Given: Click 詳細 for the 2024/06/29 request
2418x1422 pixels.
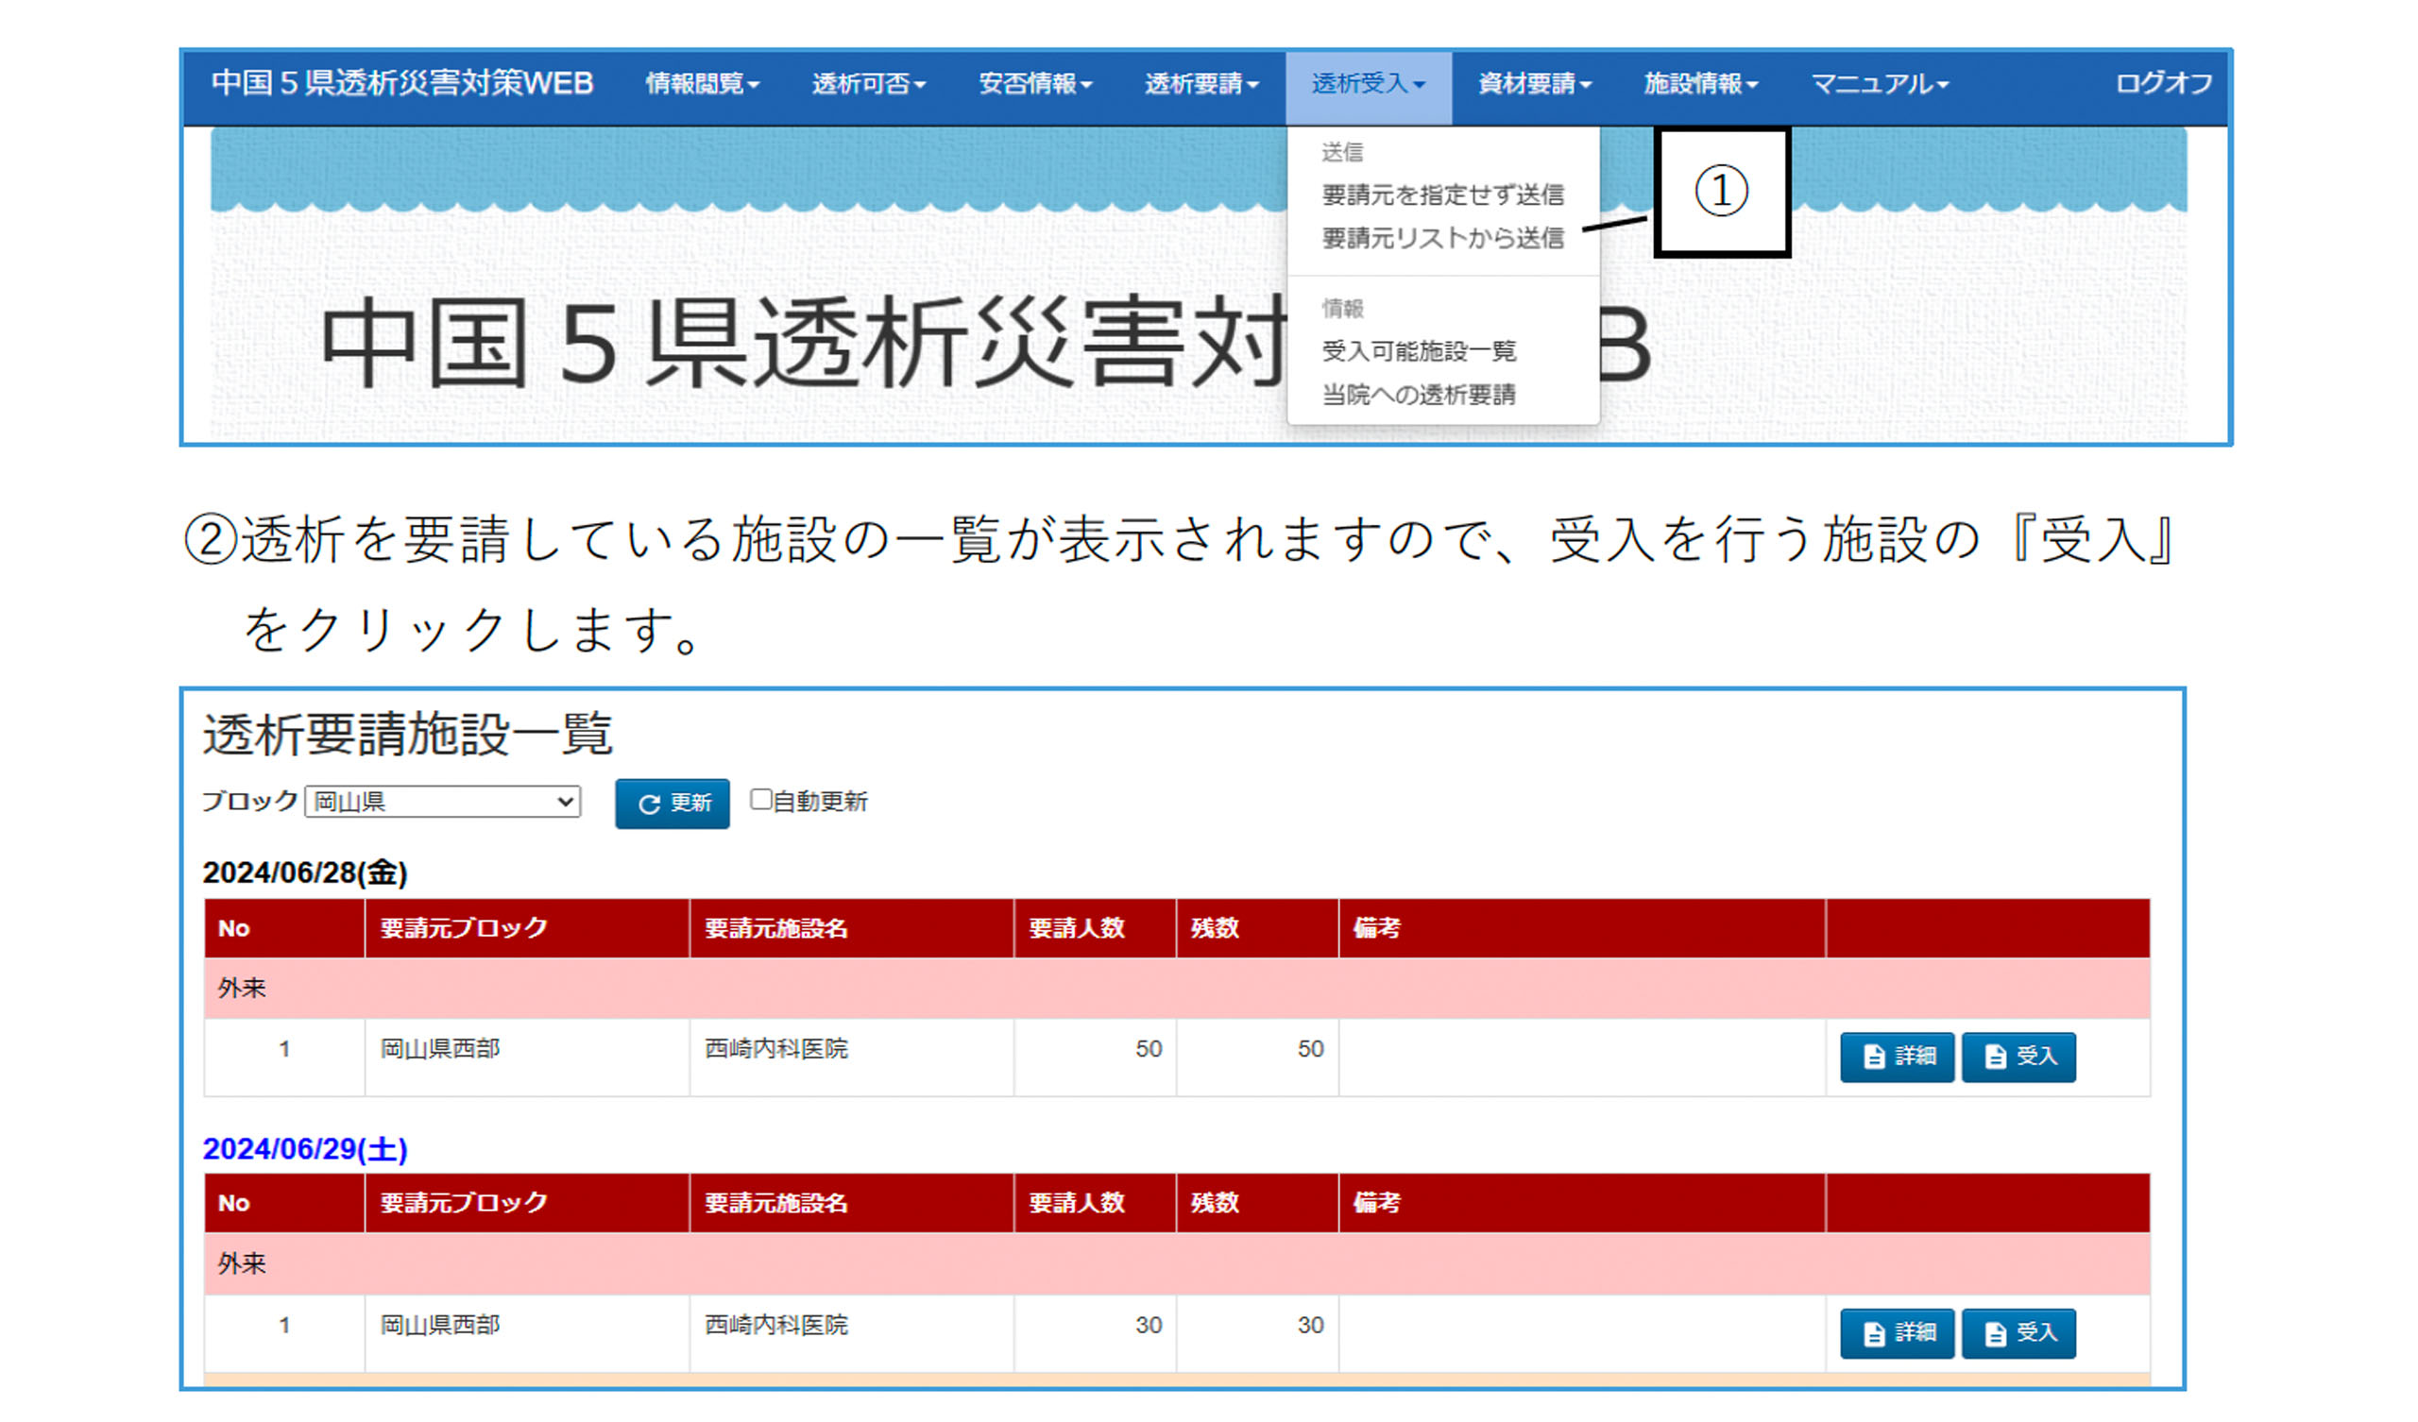Looking at the screenshot, I should (x=1896, y=1332).
